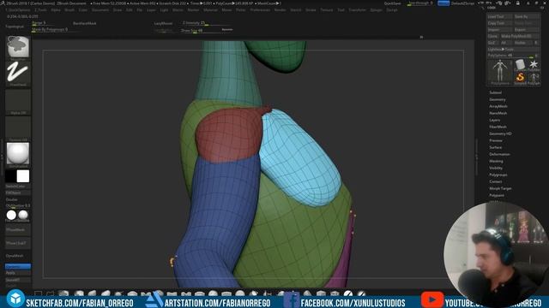Click the Make PolyMesh3D button
The image size is (549, 308).
520,36
